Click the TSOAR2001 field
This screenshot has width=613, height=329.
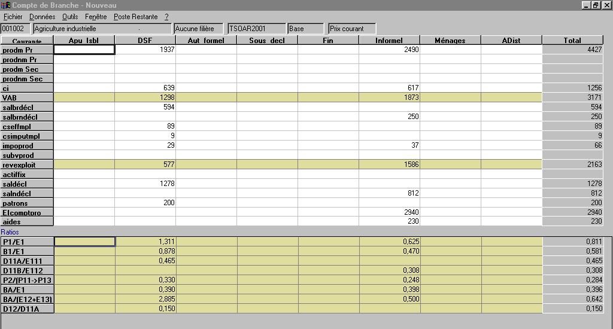(x=256, y=29)
